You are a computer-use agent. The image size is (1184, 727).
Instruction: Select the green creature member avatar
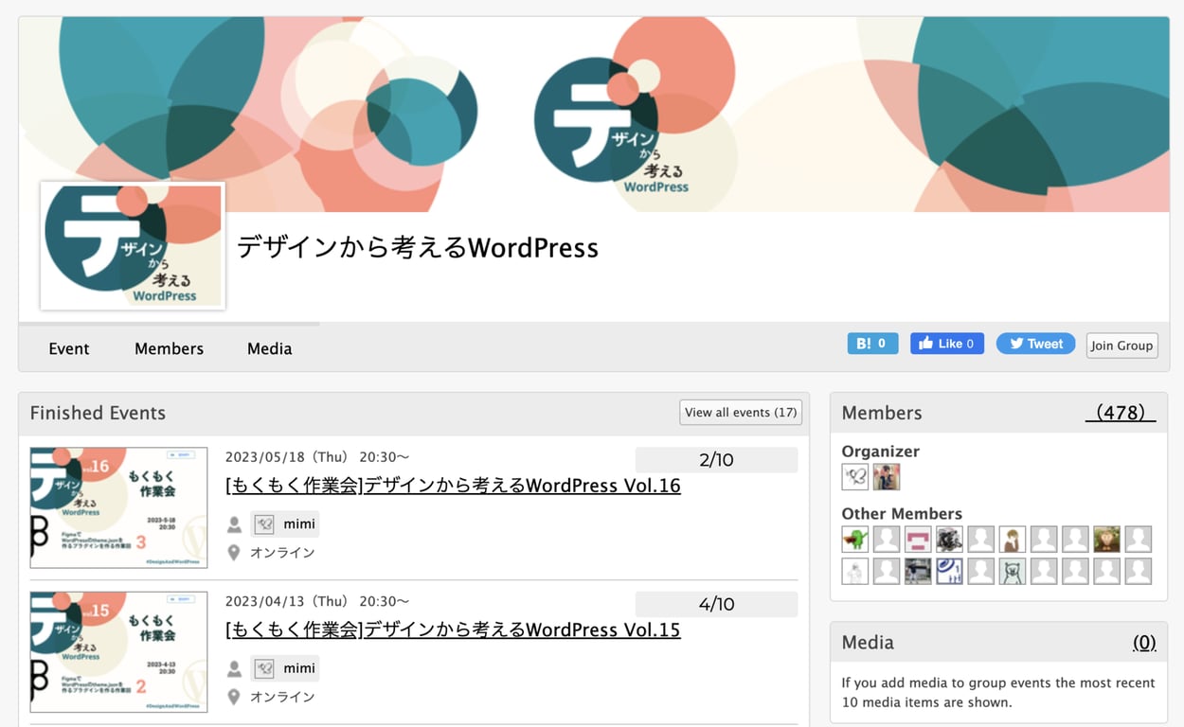click(x=854, y=539)
